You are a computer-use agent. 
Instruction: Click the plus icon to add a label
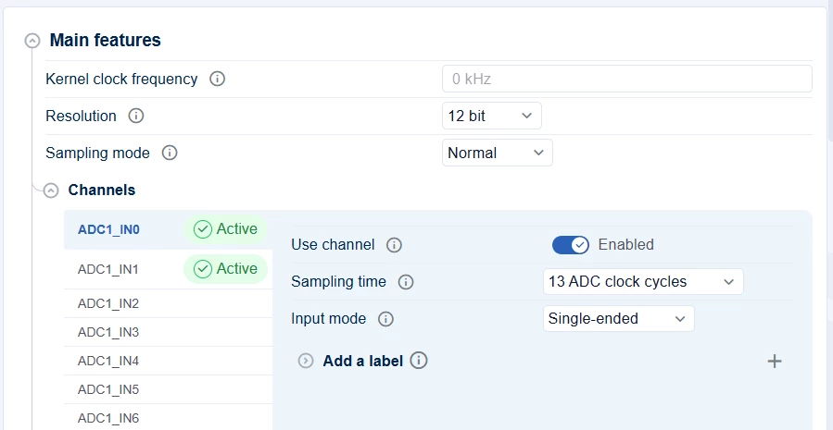[x=775, y=361]
